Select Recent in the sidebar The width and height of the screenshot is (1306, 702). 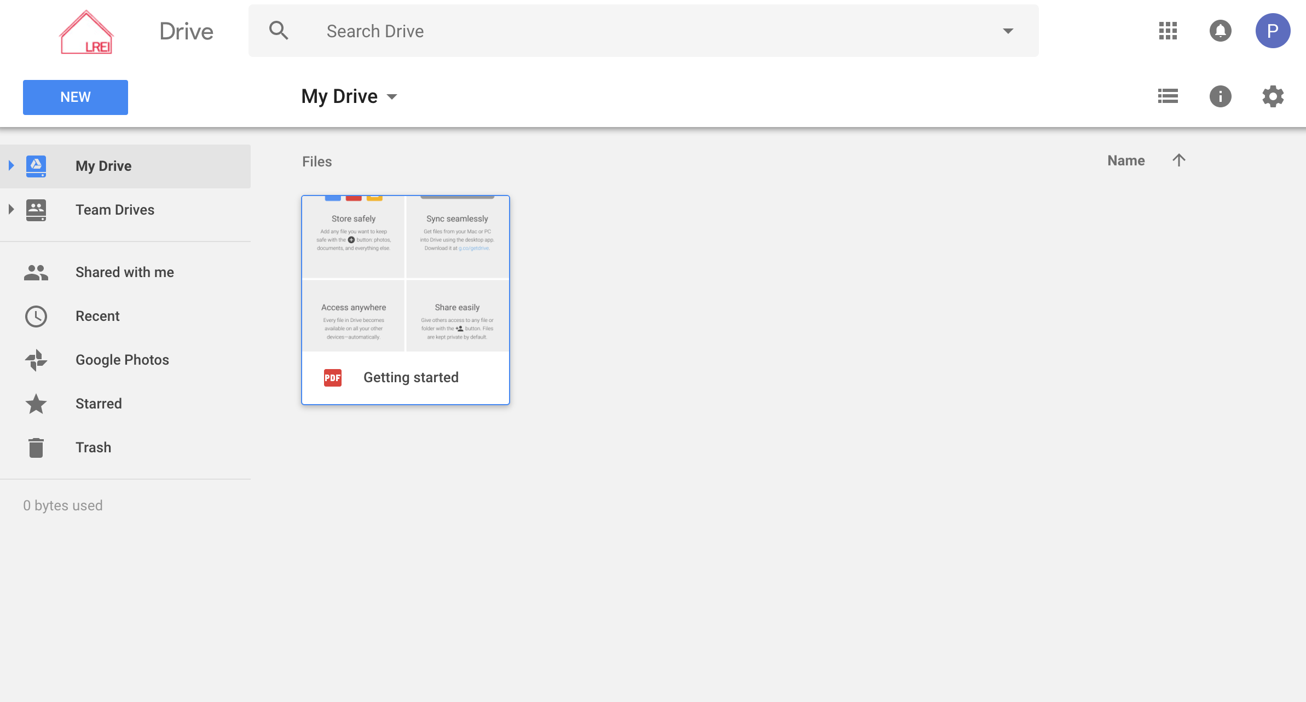point(97,316)
